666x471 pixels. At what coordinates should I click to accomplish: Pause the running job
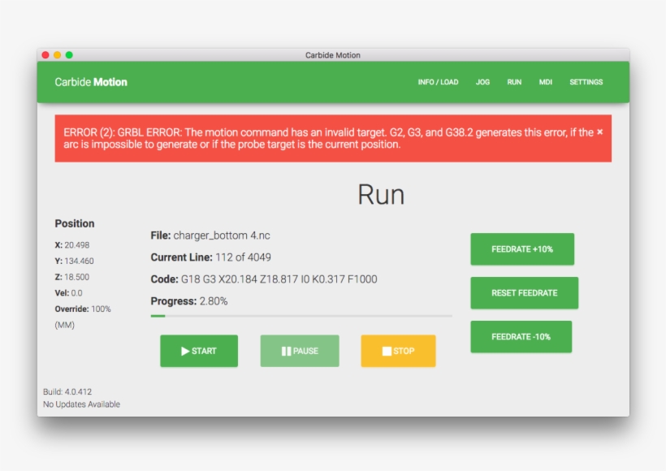(300, 351)
